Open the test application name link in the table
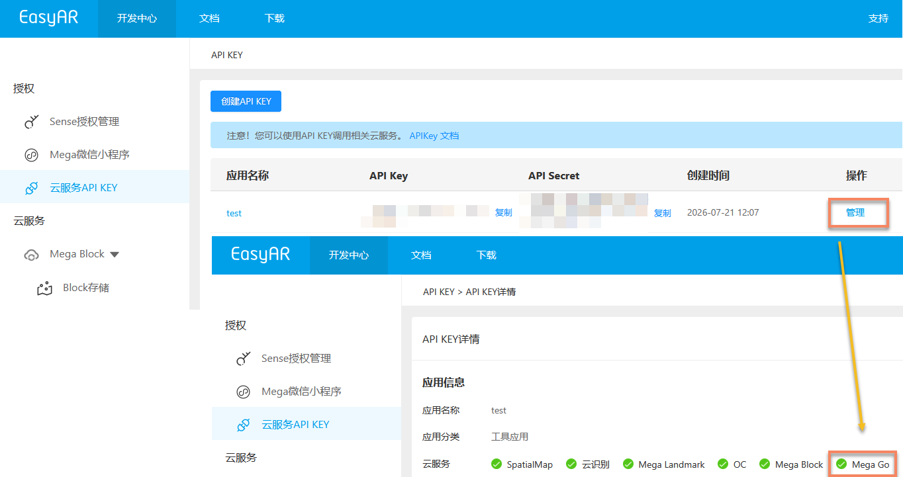 (234, 213)
